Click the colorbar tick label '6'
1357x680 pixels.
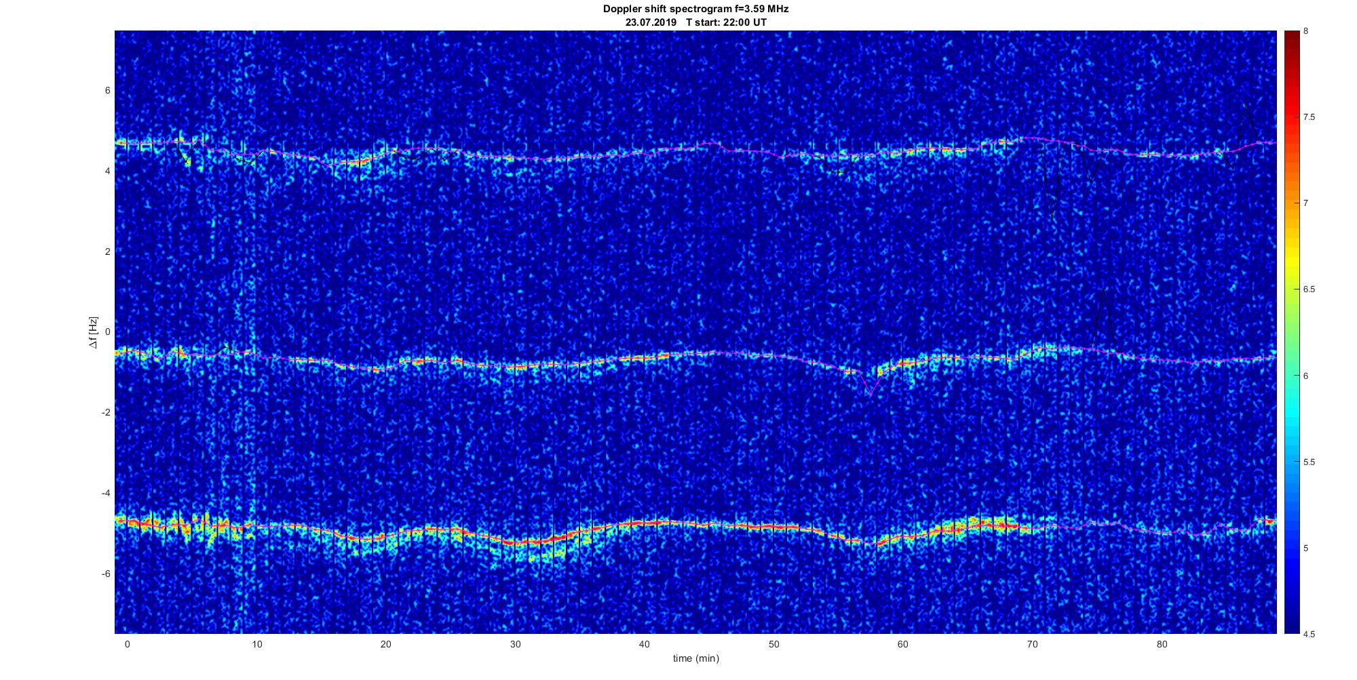point(1306,376)
